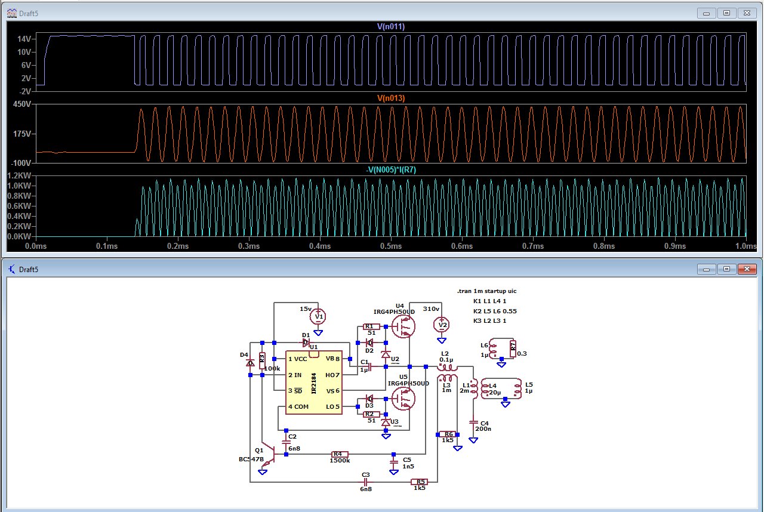Image resolution: width=764 pixels, height=512 pixels.
Task: Click inductor L1 symbol
Action: pyautogui.click(x=475, y=389)
